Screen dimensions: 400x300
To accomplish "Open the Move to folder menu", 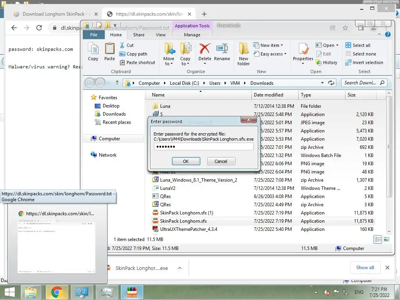I will [169, 54].
